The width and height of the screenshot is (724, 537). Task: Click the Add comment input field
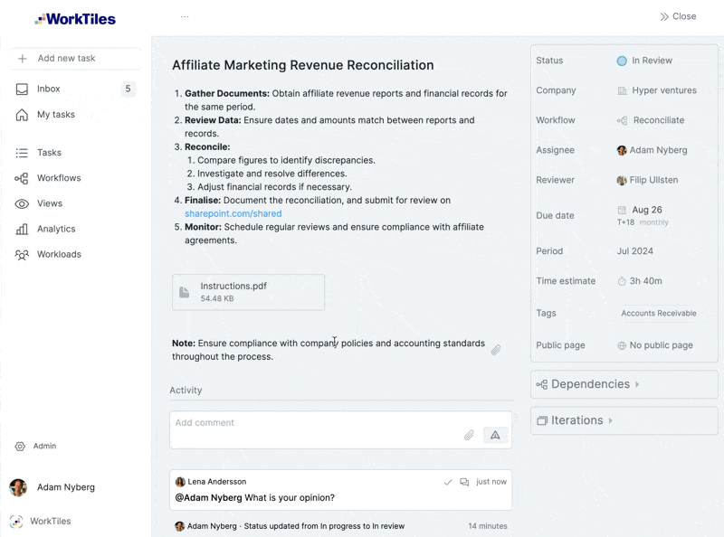pos(317,422)
